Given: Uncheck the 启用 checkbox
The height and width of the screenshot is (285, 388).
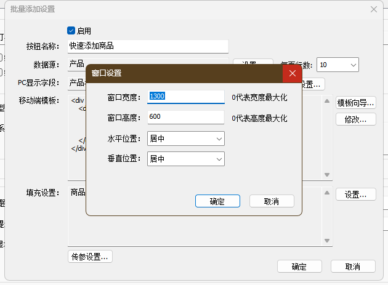Looking at the screenshot, I should pos(71,30).
